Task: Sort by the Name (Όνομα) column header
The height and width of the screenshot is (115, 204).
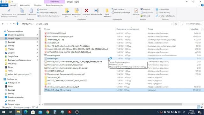Action: tap(47, 29)
